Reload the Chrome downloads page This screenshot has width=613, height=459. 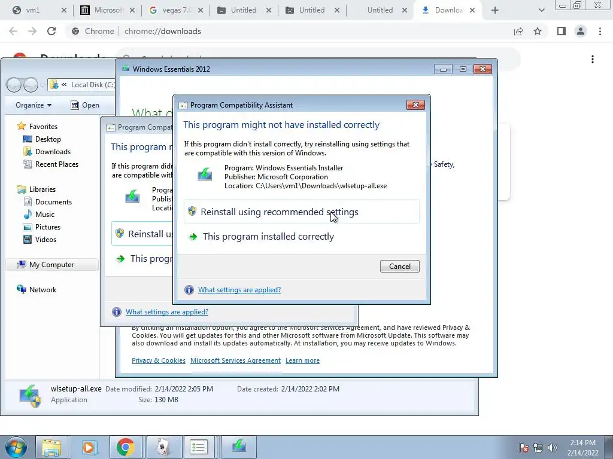(51, 31)
